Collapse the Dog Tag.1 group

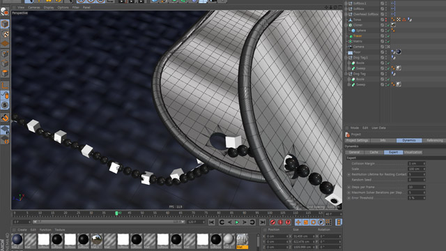coord(346,57)
